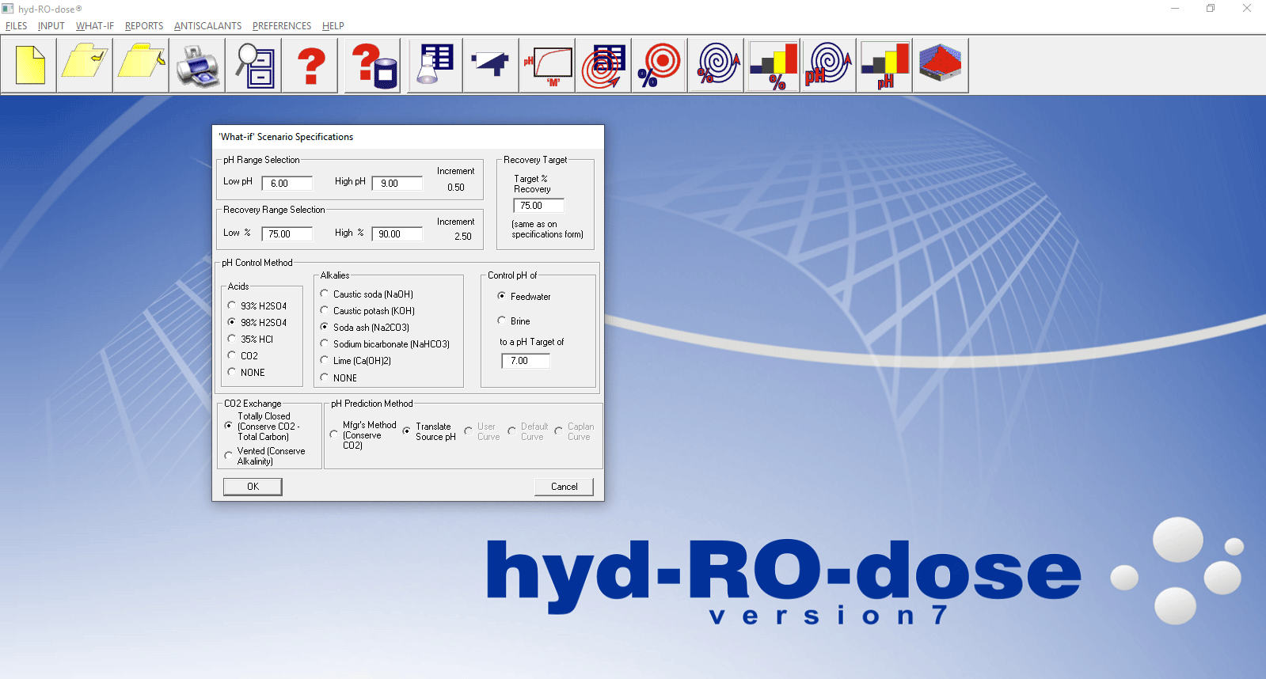
Task: Click the red spiral over table icon
Action: click(603, 65)
